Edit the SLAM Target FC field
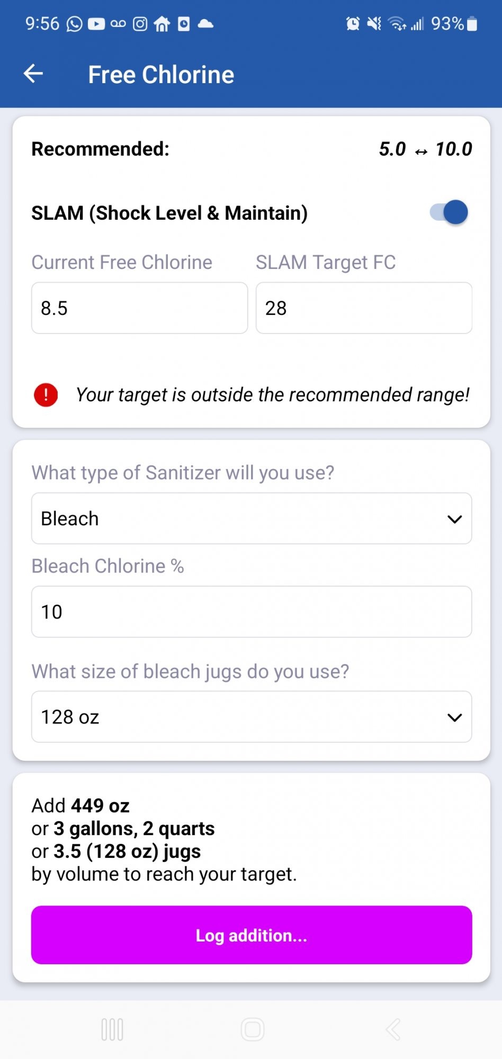 (x=364, y=308)
